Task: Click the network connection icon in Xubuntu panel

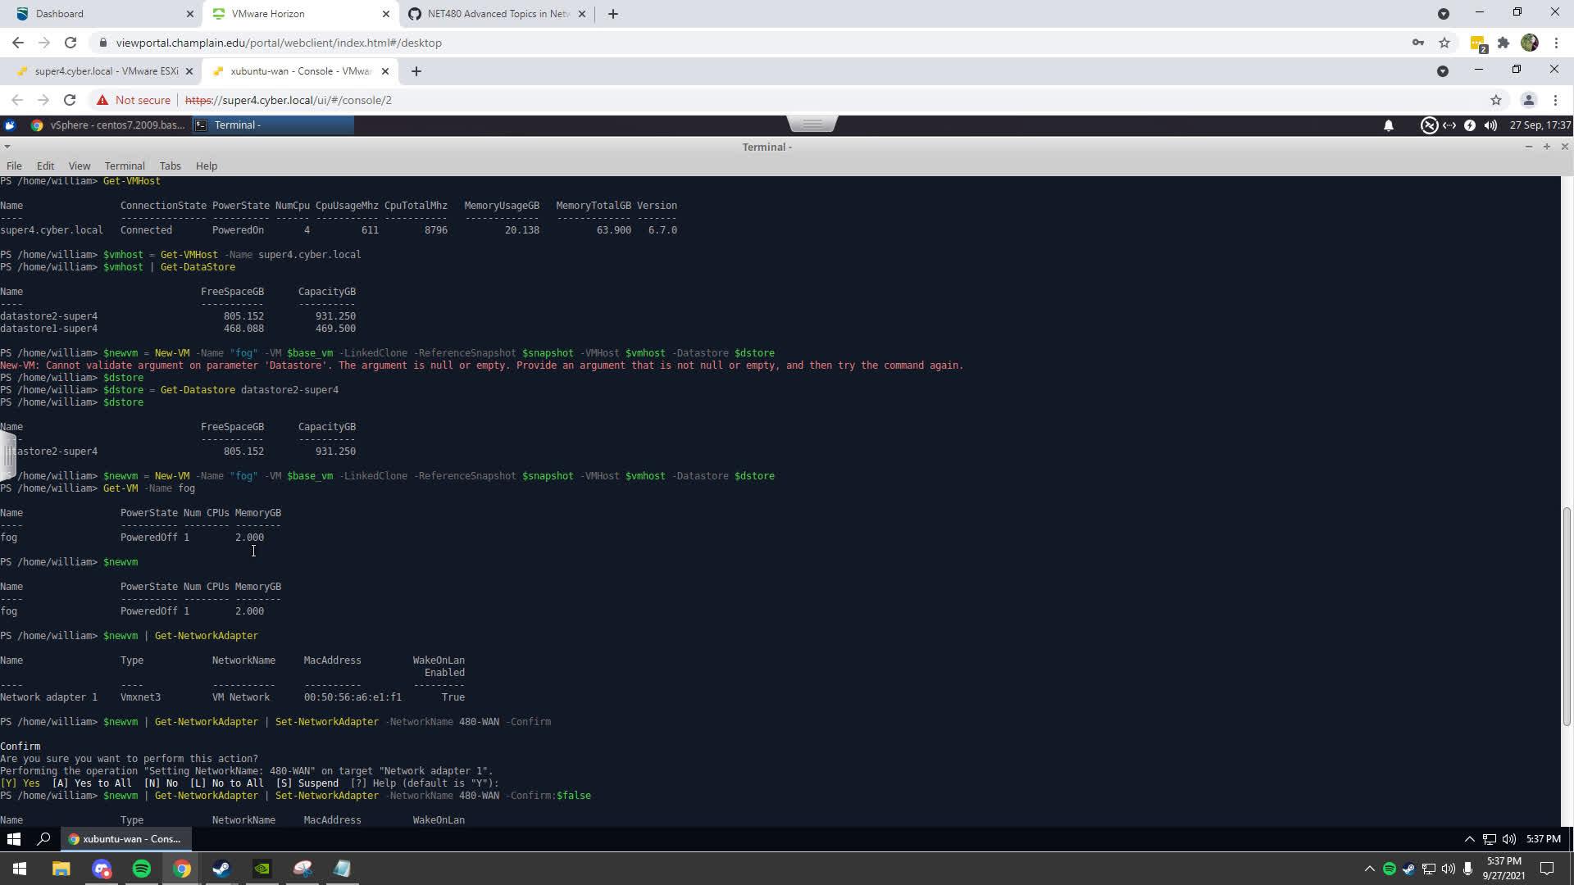Action: click(1449, 125)
